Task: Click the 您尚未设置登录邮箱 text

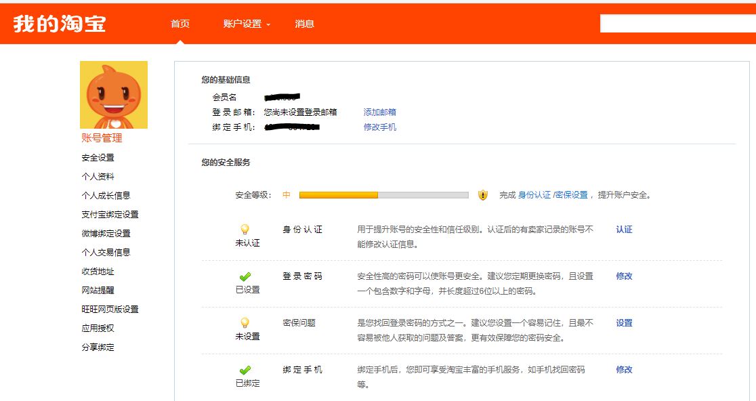Action: click(x=300, y=112)
